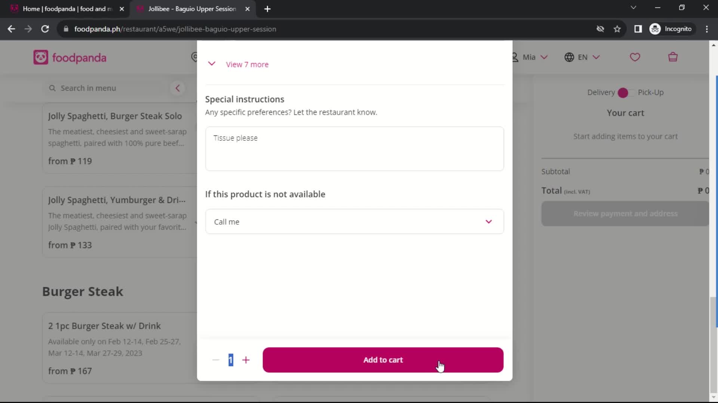This screenshot has width=718, height=403.
Task: Click the minus stepper to decrease quantity
Action: point(215,360)
